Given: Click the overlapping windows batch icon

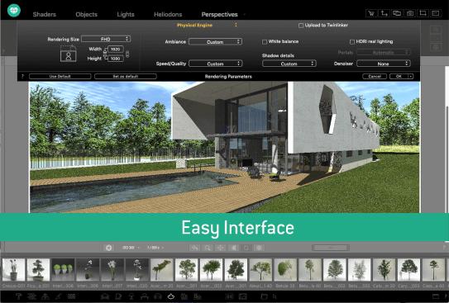Looking at the screenshot, I should (x=397, y=13).
